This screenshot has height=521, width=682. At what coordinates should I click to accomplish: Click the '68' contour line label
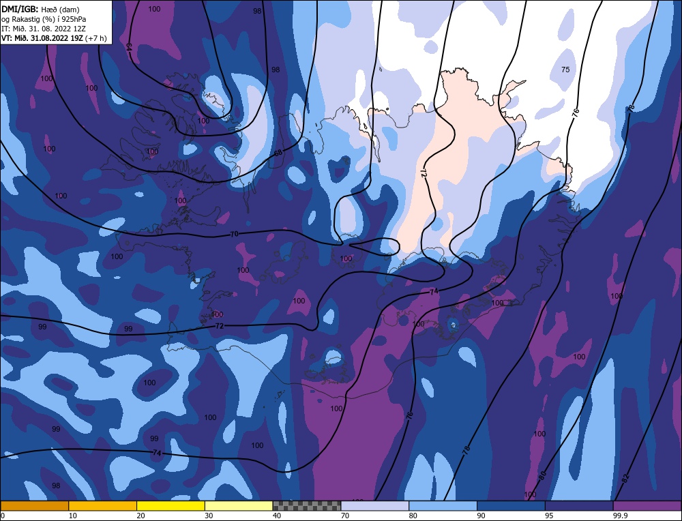pos(278,153)
